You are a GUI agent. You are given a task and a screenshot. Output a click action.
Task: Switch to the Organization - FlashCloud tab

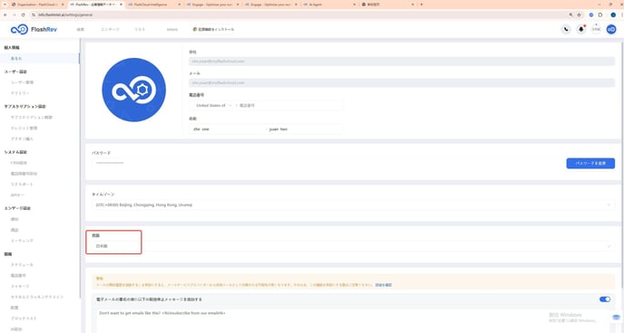pos(37,5)
